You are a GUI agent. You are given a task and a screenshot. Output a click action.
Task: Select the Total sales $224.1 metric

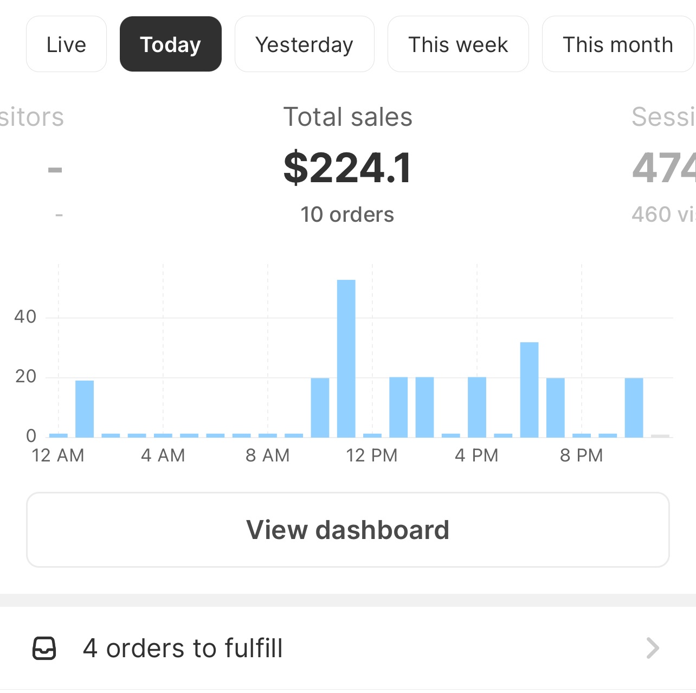tap(348, 167)
